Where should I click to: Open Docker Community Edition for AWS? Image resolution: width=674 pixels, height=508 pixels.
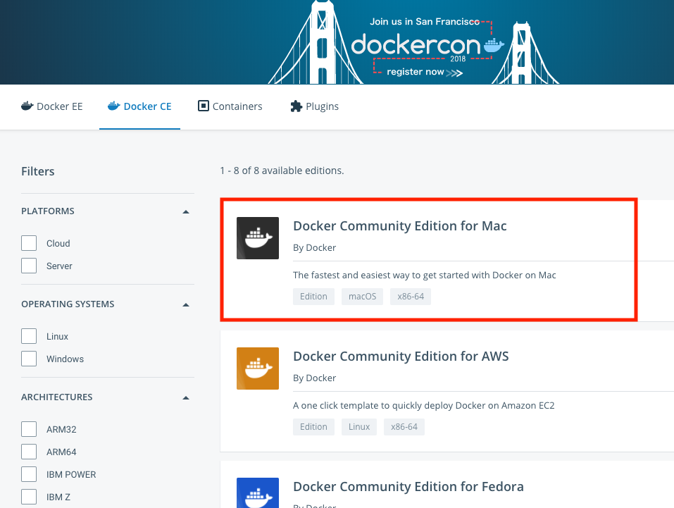tap(401, 356)
